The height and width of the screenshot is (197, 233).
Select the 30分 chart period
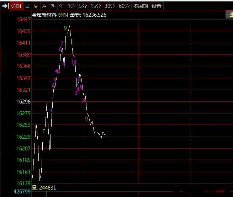pyautogui.click(x=110, y=6)
